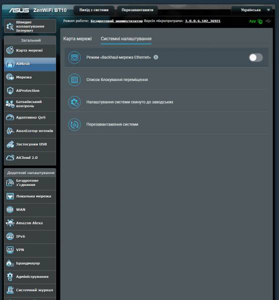Click the AiMesh sidebar icon

pyautogui.click(x=10, y=63)
